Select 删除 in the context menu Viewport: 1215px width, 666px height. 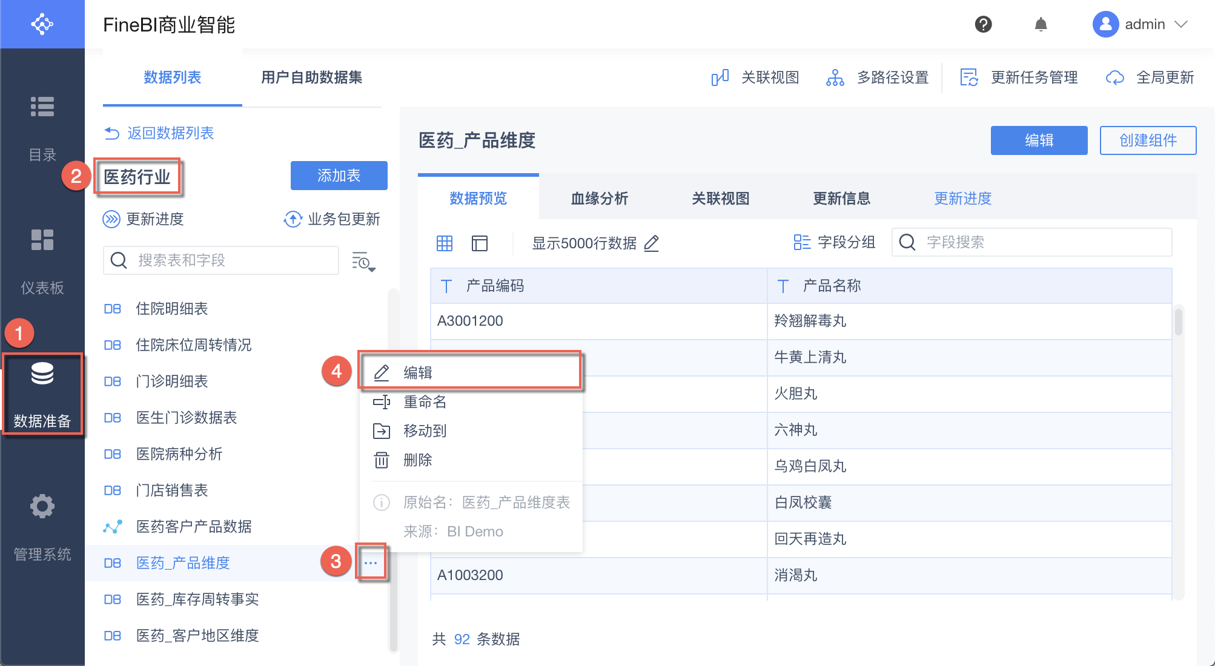(417, 460)
